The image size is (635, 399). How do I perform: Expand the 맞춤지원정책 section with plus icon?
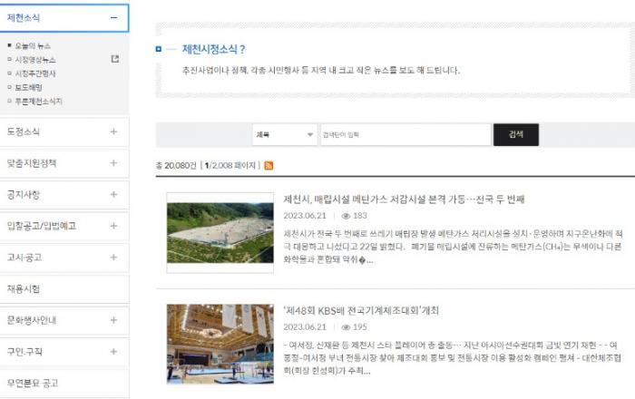click(x=113, y=163)
